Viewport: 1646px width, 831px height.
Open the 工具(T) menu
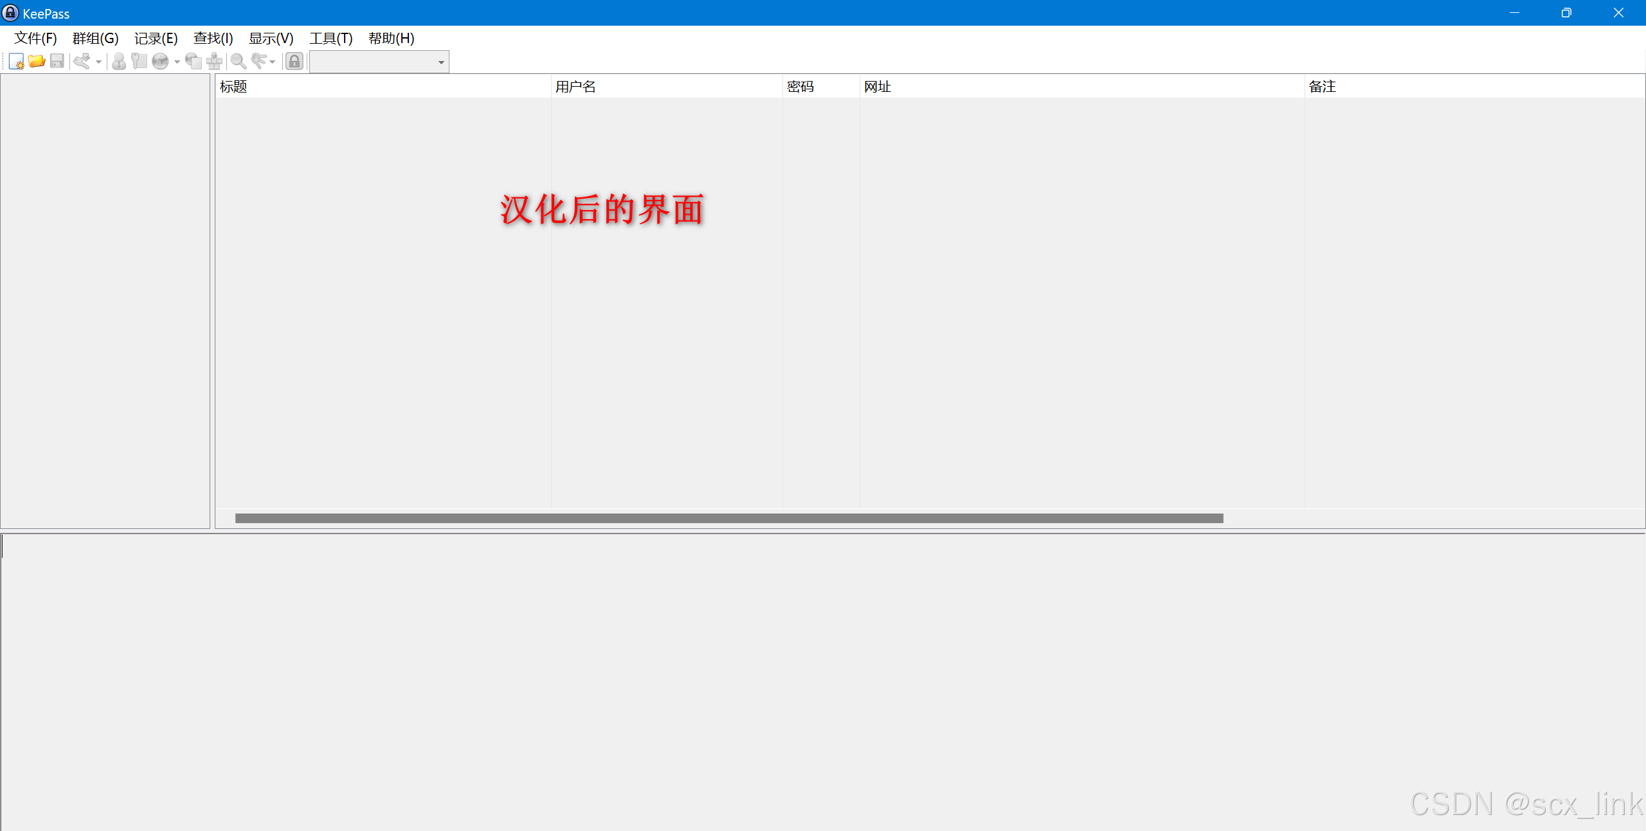[x=330, y=39]
